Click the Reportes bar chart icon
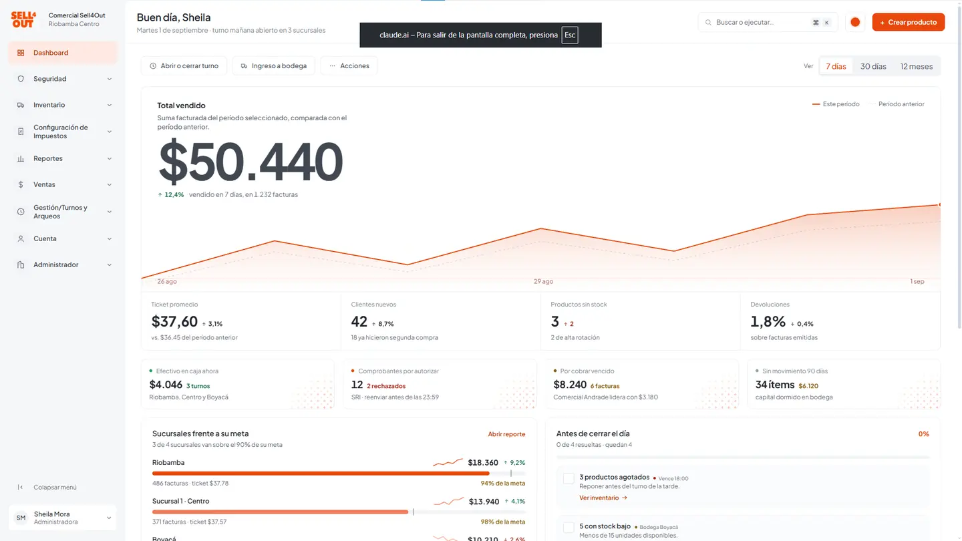Screen dimensions: 962x541 [21, 158]
